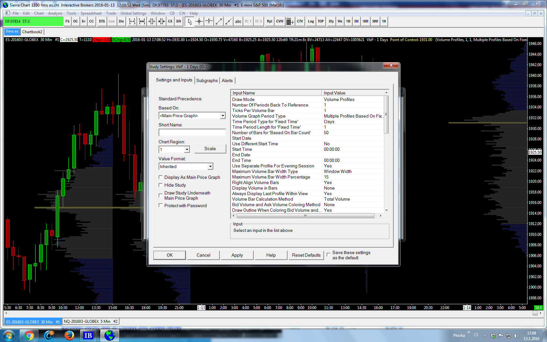Open the IB application in the taskbar

pyautogui.click(x=88, y=335)
